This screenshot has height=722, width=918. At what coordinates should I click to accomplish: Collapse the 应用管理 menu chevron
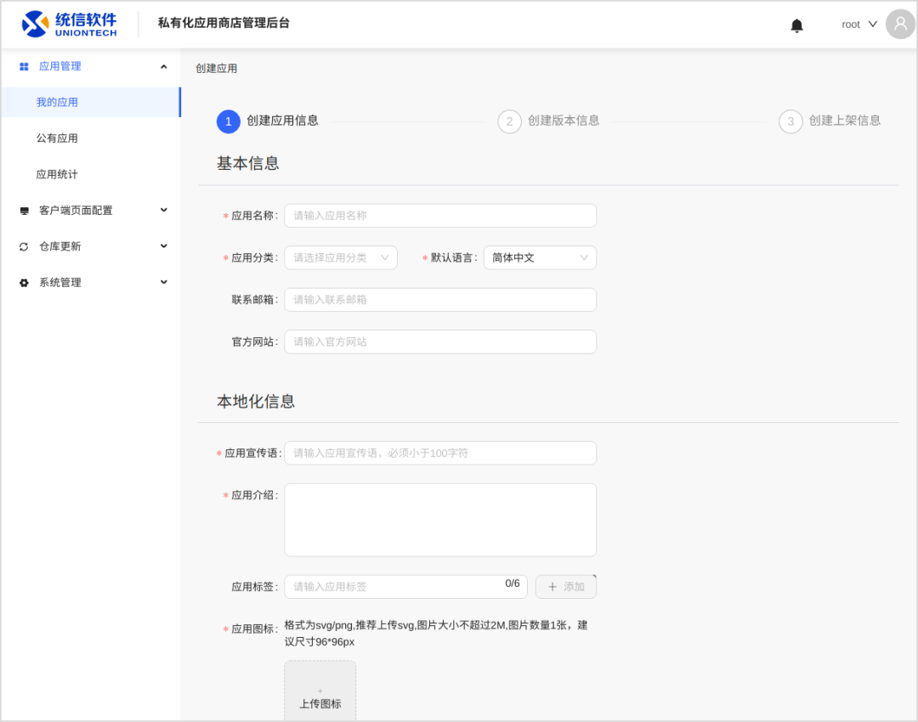click(x=164, y=66)
